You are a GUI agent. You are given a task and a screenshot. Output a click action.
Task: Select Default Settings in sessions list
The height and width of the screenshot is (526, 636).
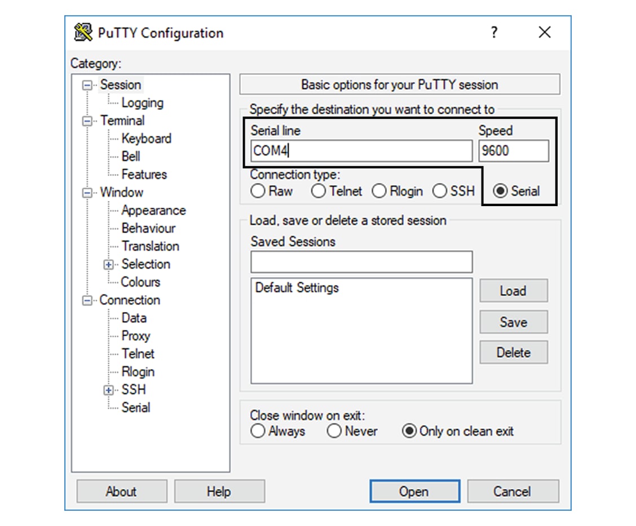[x=297, y=288]
